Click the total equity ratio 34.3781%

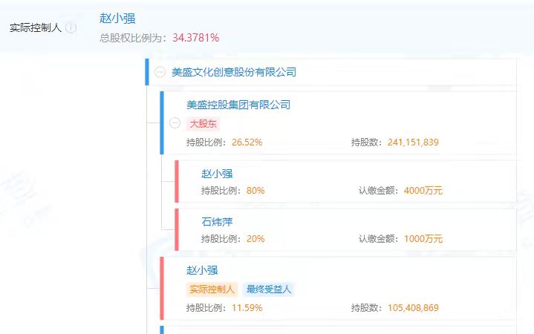196,38
